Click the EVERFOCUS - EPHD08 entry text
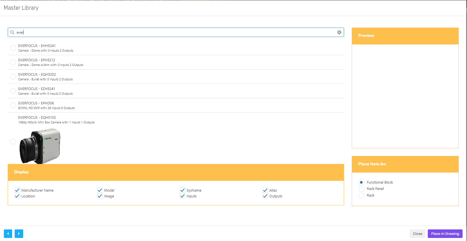467x241 pixels. [36, 103]
